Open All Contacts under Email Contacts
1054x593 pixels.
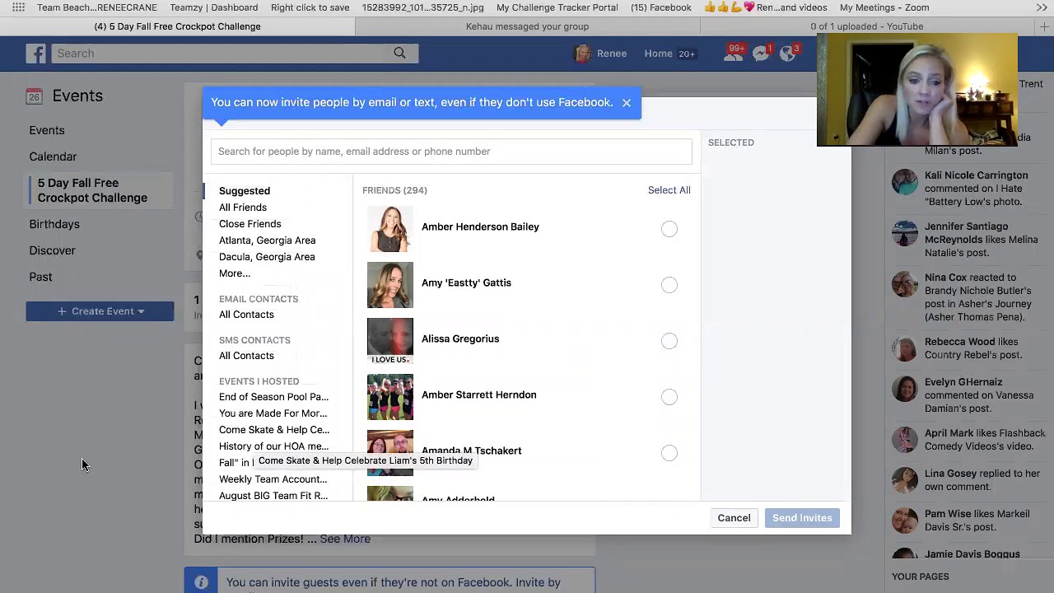tap(246, 315)
